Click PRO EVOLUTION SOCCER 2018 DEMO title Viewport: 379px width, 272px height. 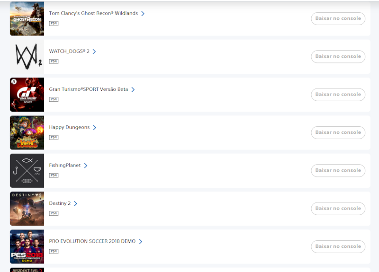(92, 241)
